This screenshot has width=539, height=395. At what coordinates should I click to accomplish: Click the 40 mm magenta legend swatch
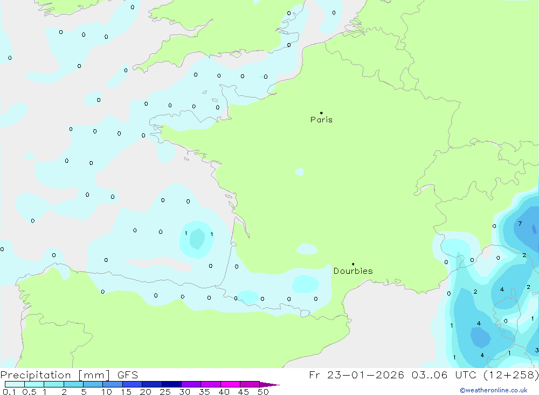[x=230, y=384]
